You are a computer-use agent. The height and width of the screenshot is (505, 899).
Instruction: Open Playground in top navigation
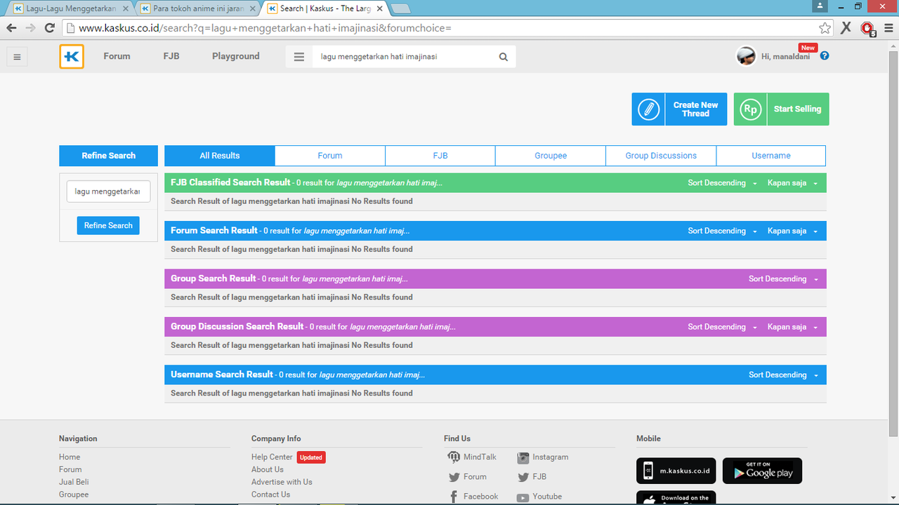point(236,56)
